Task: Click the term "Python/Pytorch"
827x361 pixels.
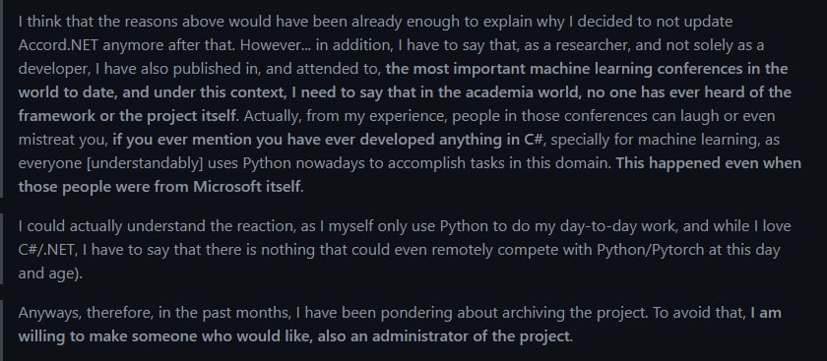Action: [651, 250]
